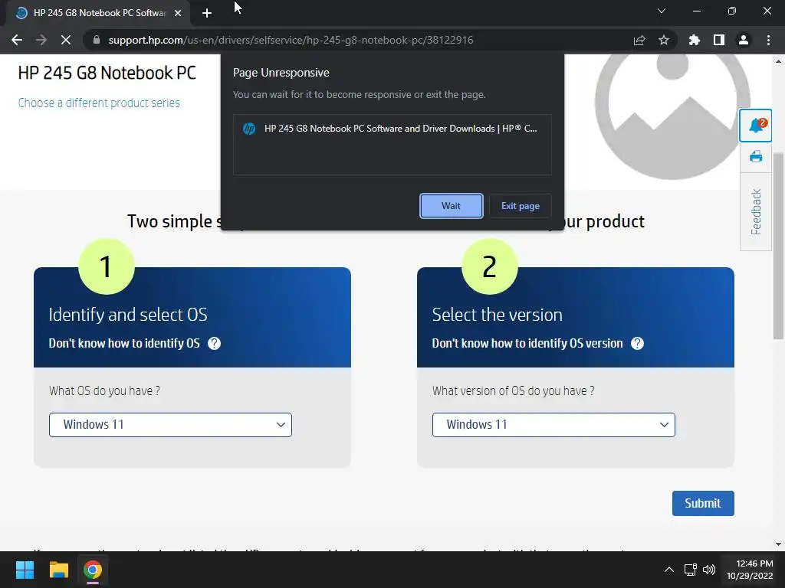The image size is (785, 588).
Task: Click Don't know how to identify OS
Action: 124,344
